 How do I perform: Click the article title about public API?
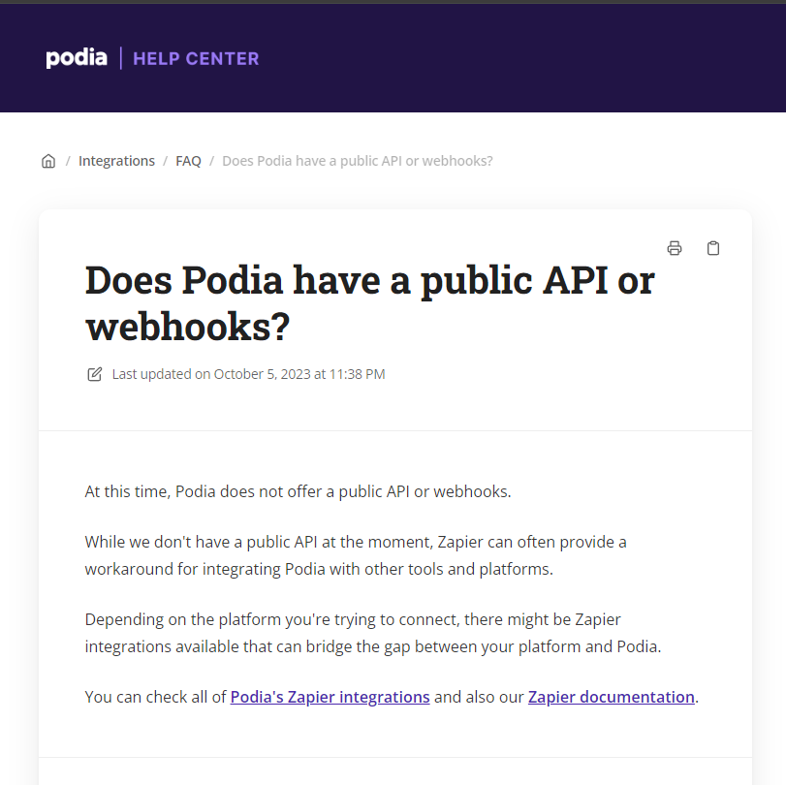370,302
